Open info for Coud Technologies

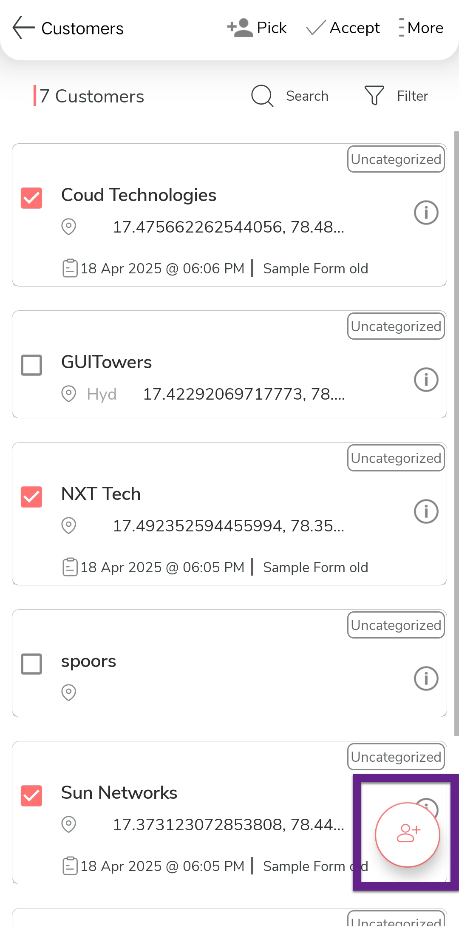tap(426, 213)
